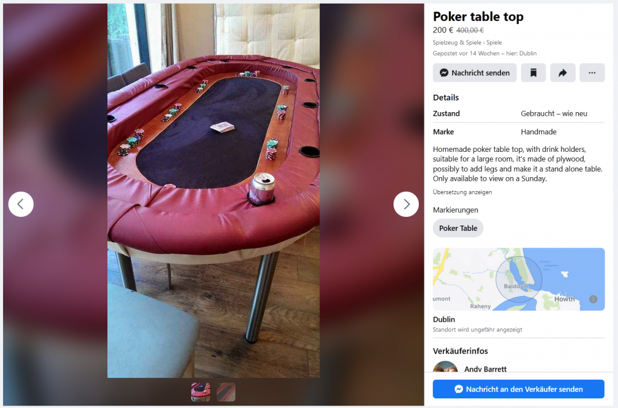The width and height of the screenshot is (618, 408).
Task: Click the share arrow icon
Action: 562,73
